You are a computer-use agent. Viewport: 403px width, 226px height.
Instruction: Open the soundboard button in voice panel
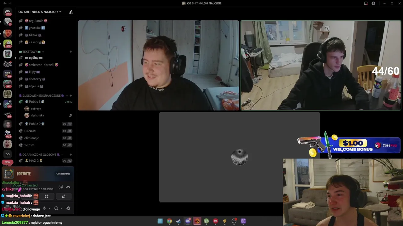coord(64,196)
